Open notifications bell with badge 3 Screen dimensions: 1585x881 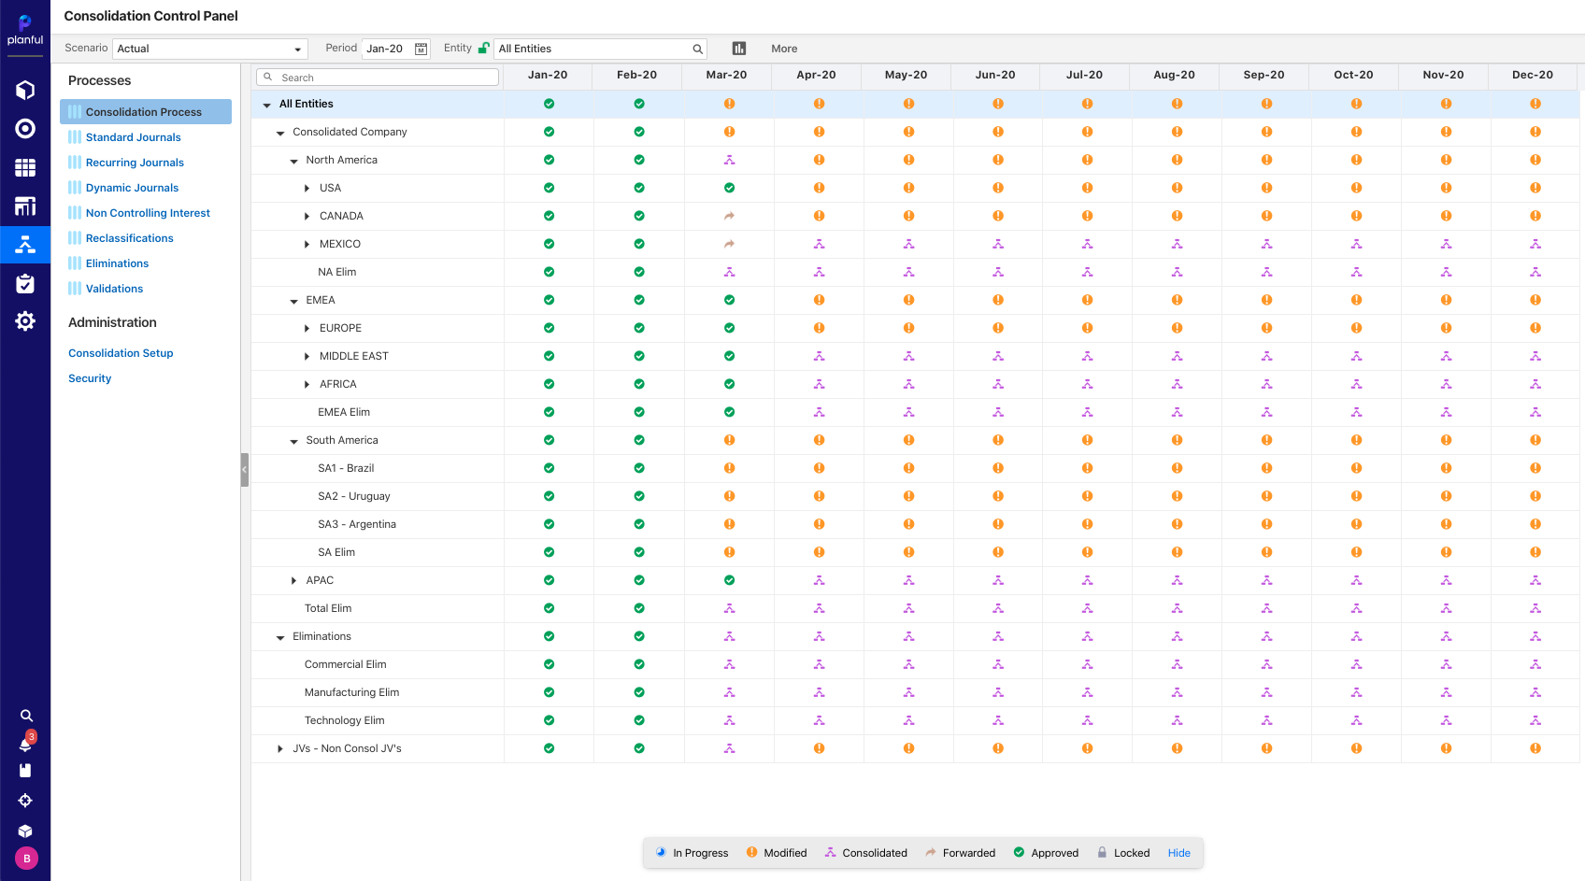click(x=25, y=745)
